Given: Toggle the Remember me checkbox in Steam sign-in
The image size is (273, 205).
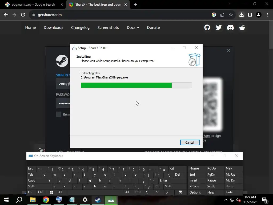Looking at the screenshot, I should pyautogui.click(x=59, y=114).
